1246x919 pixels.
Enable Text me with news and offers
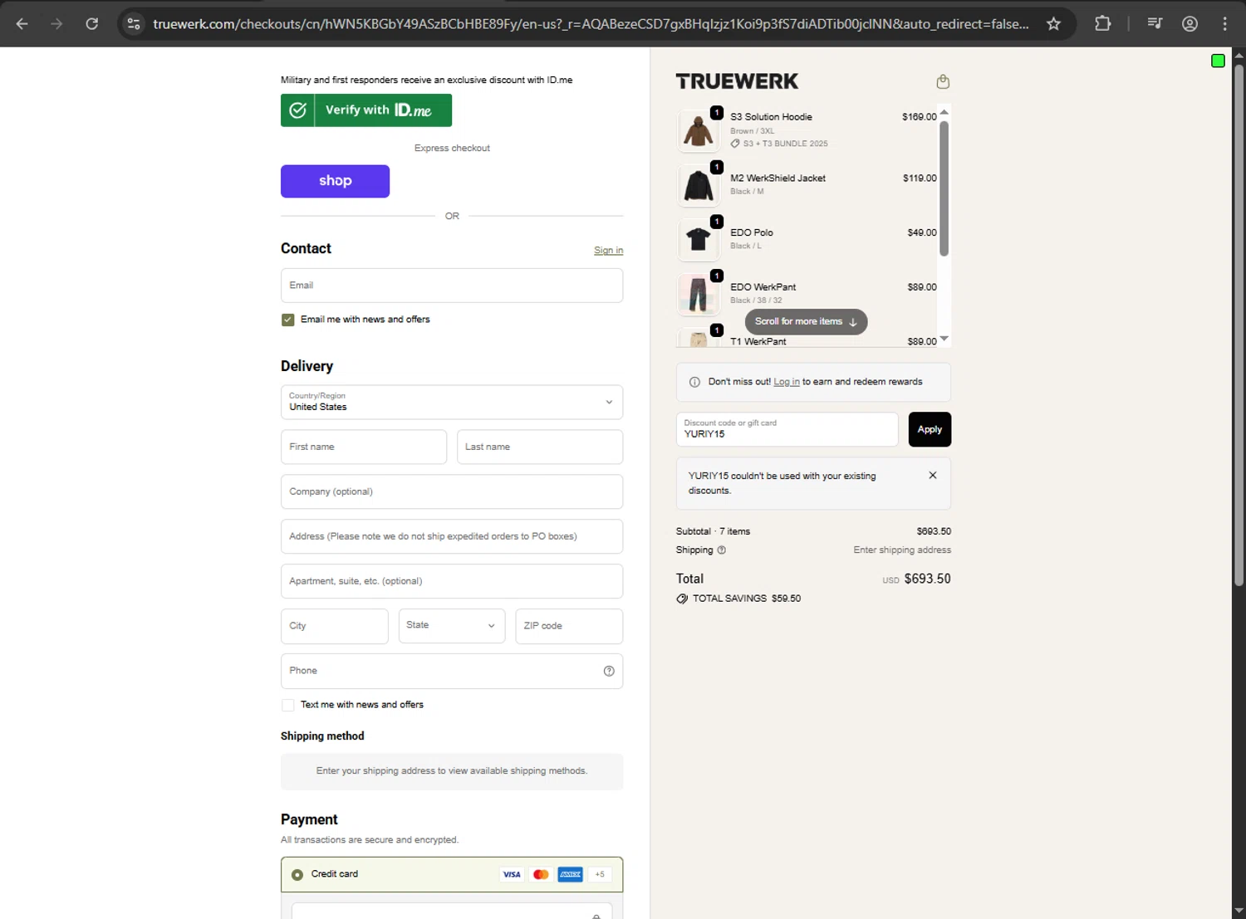pyautogui.click(x=288, y=705)
